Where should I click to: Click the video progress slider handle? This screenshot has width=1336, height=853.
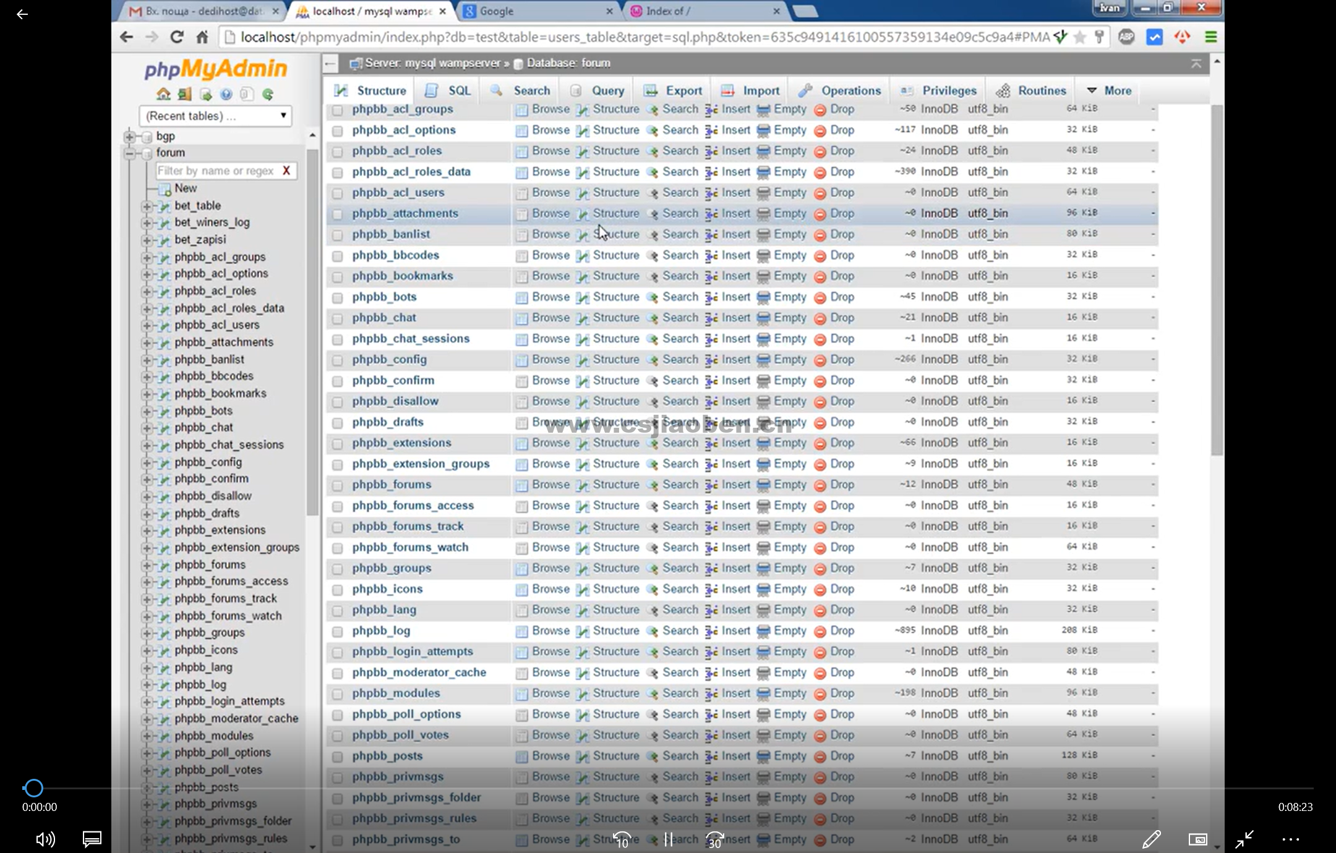point(33,788)
